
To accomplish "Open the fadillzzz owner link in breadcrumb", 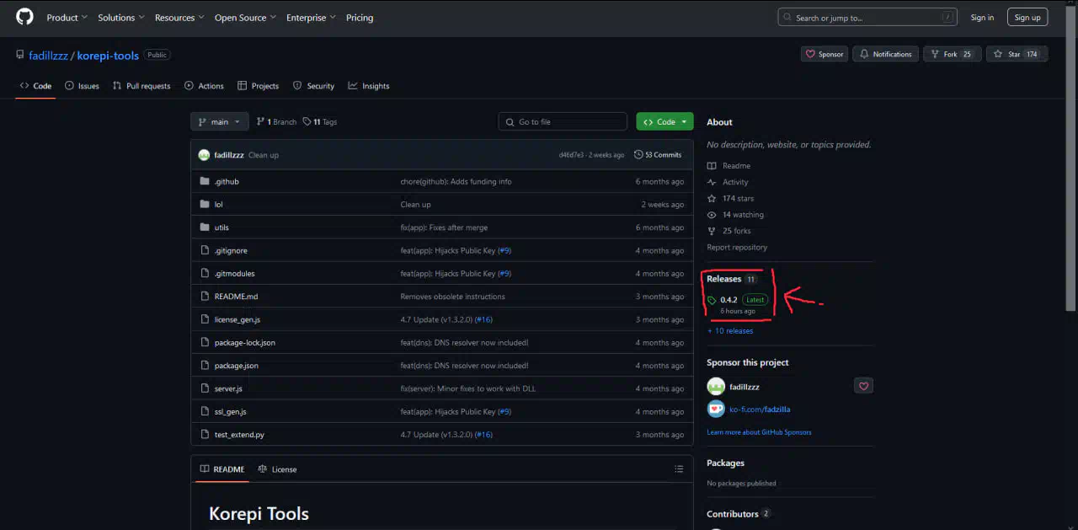I will pos(49,56).
